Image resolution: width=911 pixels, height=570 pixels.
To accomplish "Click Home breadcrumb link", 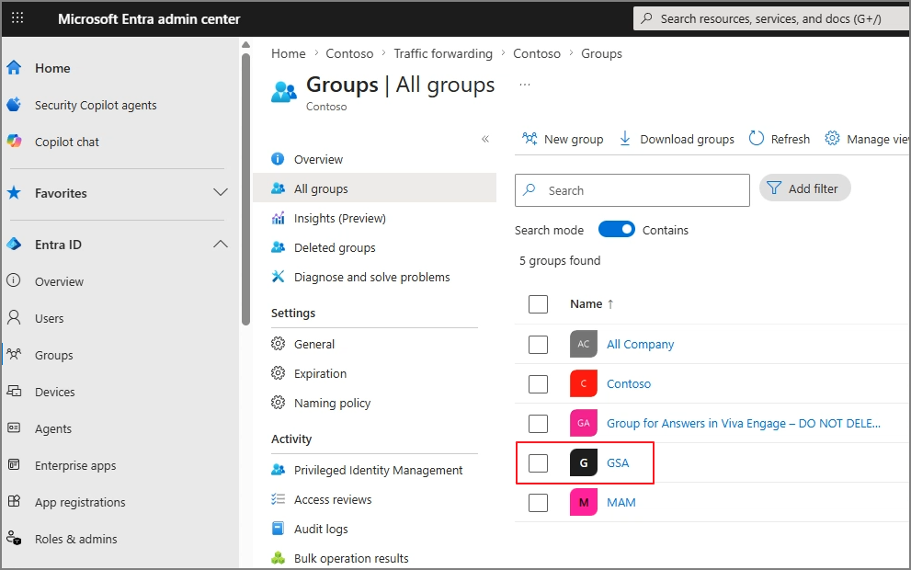I will click(288, 53).
